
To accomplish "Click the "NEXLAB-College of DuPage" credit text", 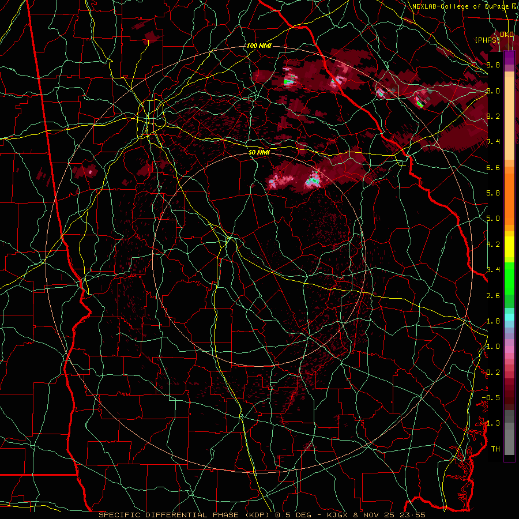I will (x=460, y=6).
